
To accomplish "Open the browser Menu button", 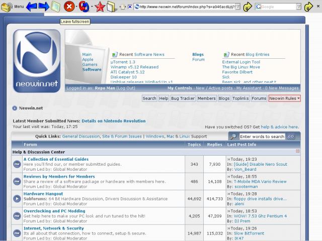I will (x=12, y=7).
